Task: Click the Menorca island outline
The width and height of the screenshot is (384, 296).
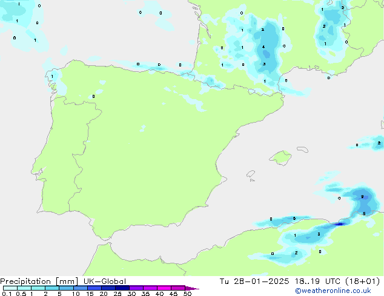Action: point(303,149)
